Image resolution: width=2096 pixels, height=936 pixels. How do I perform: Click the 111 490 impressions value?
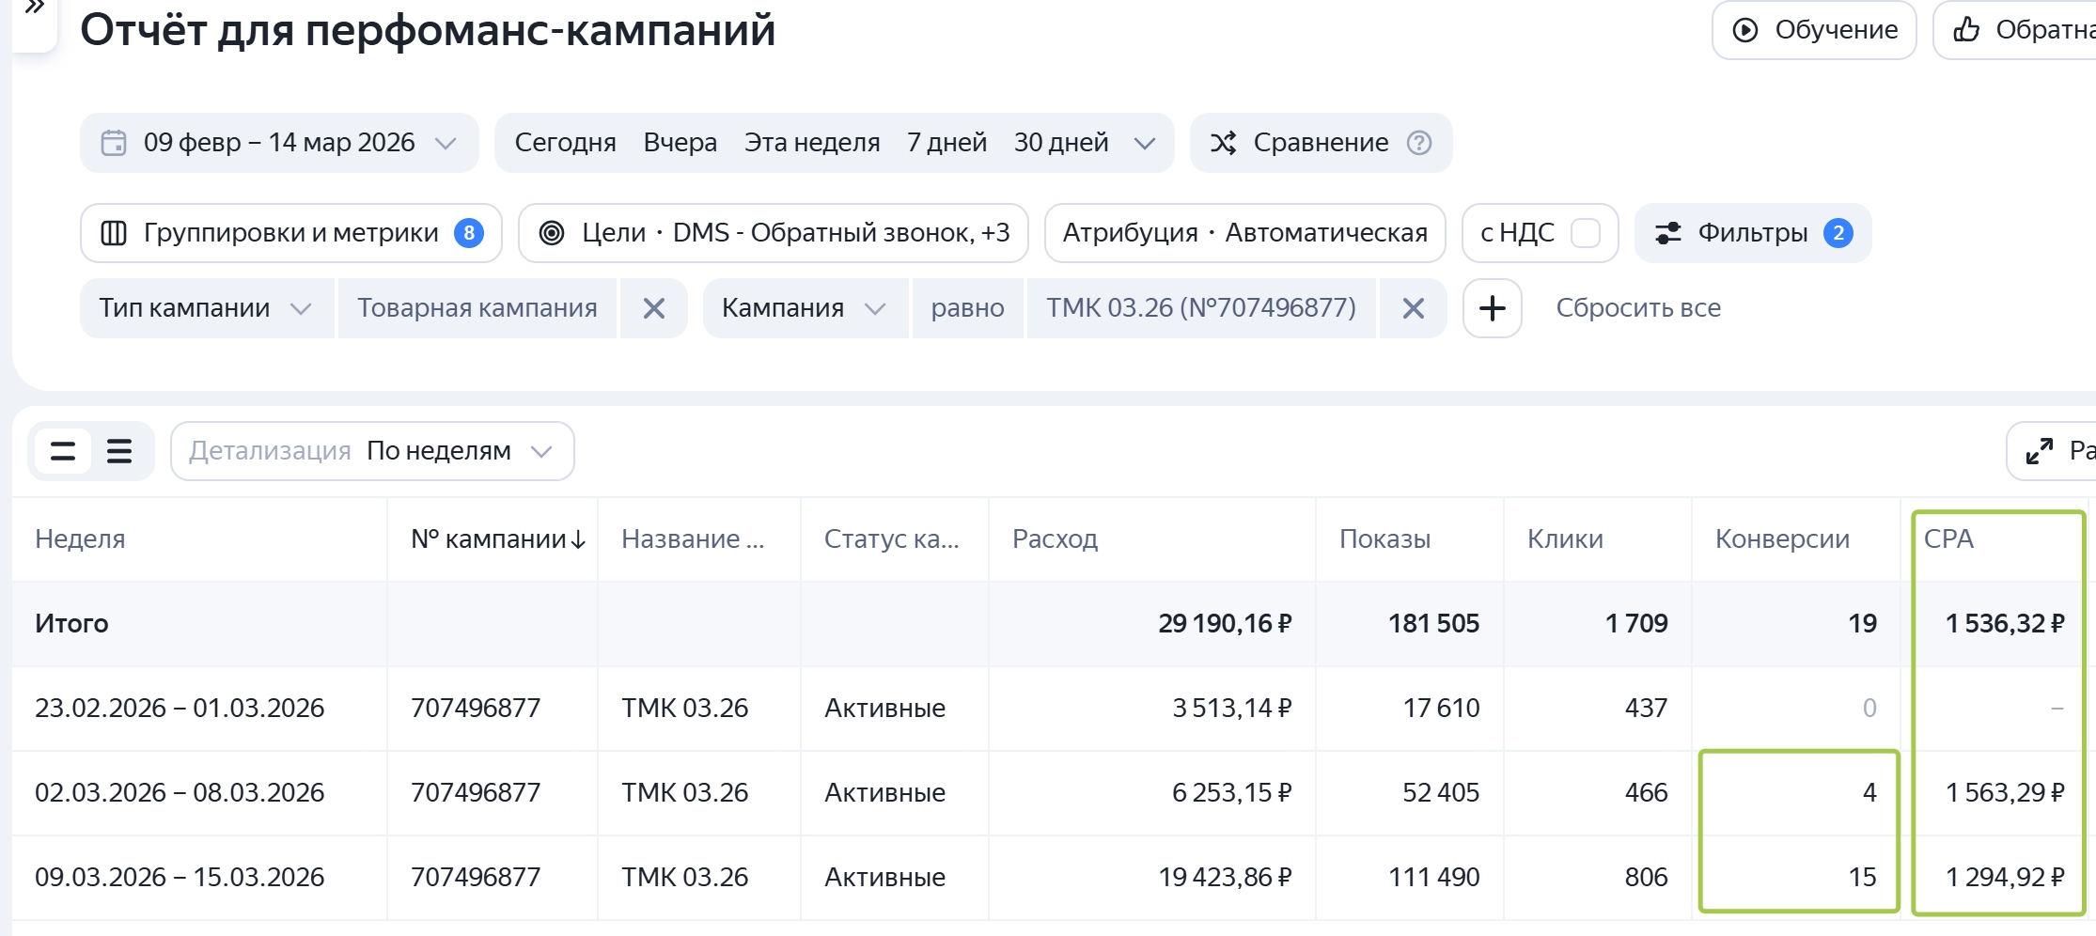(1434, 878)
